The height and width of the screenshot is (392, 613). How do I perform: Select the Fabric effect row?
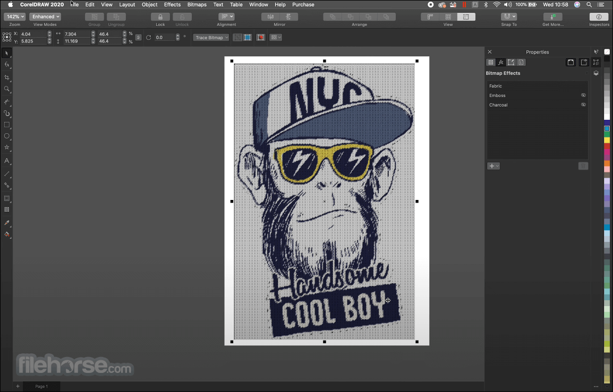click(x=537, y=86)
